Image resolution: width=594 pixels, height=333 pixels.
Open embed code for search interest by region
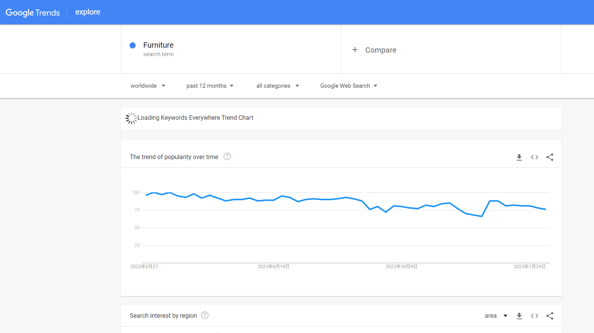coord(534,316)
